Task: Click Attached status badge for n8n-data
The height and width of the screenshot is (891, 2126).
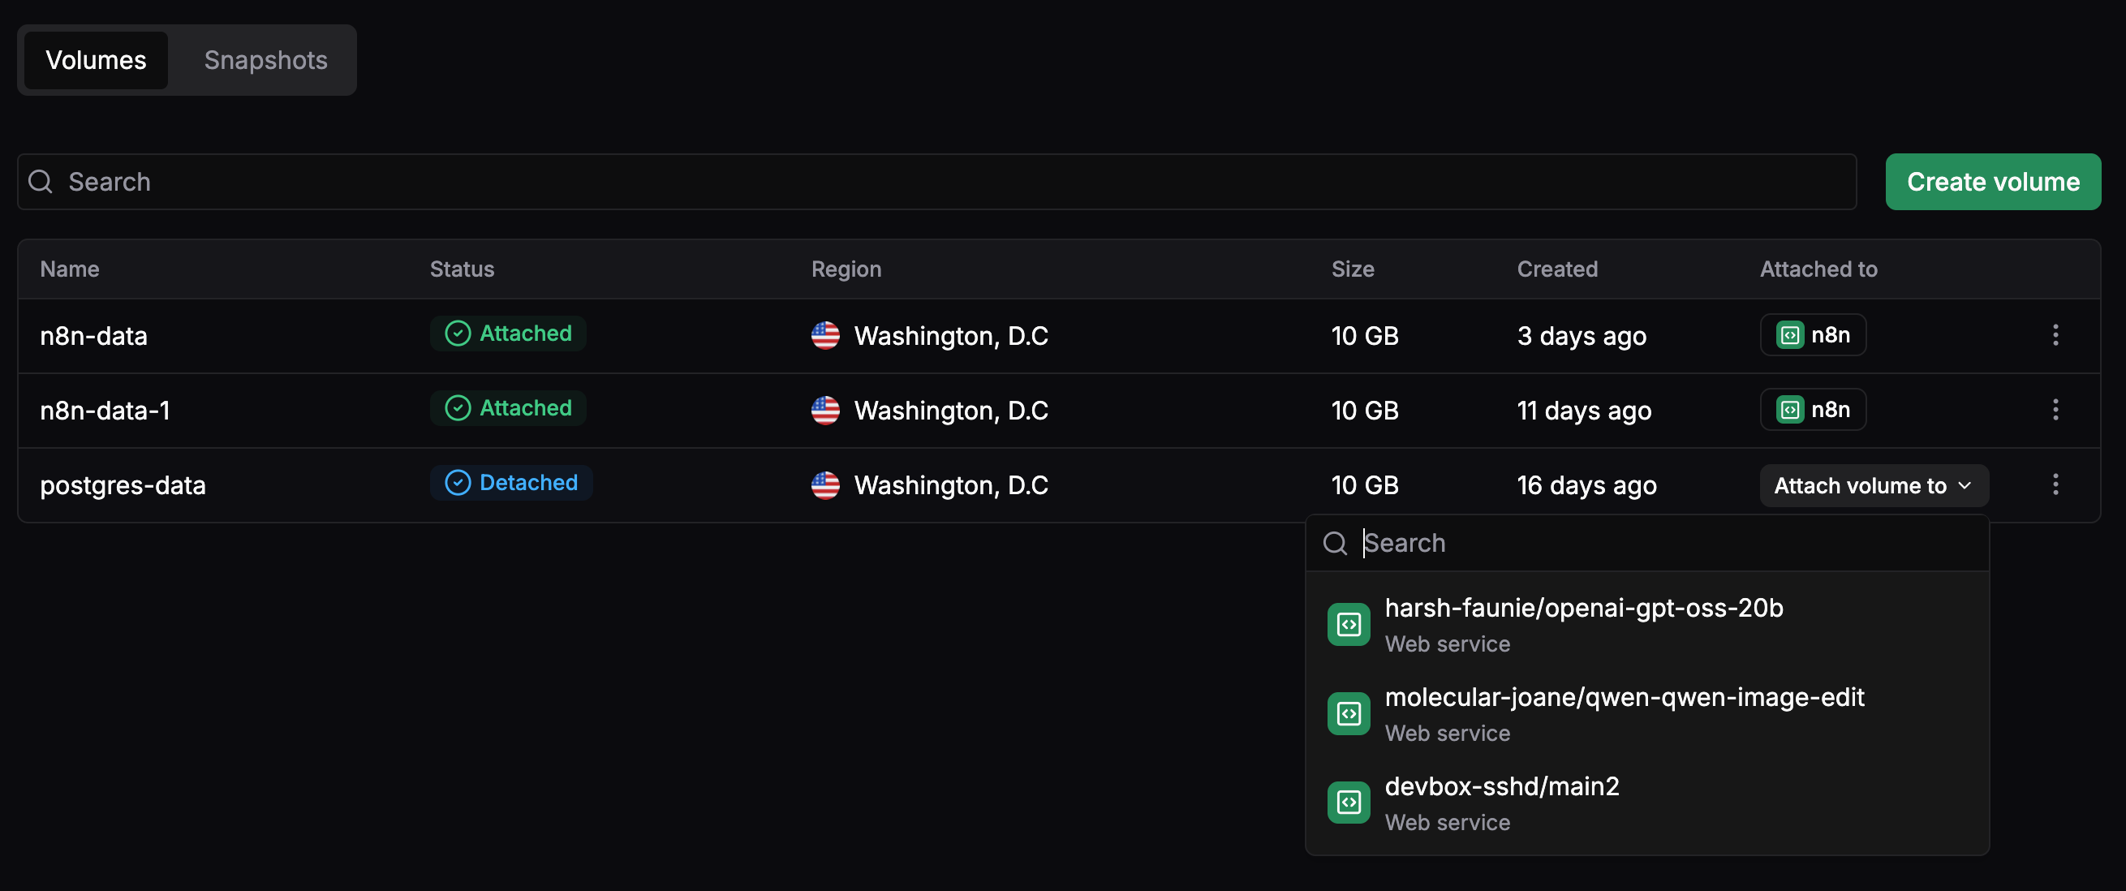Action: (509, 334)
